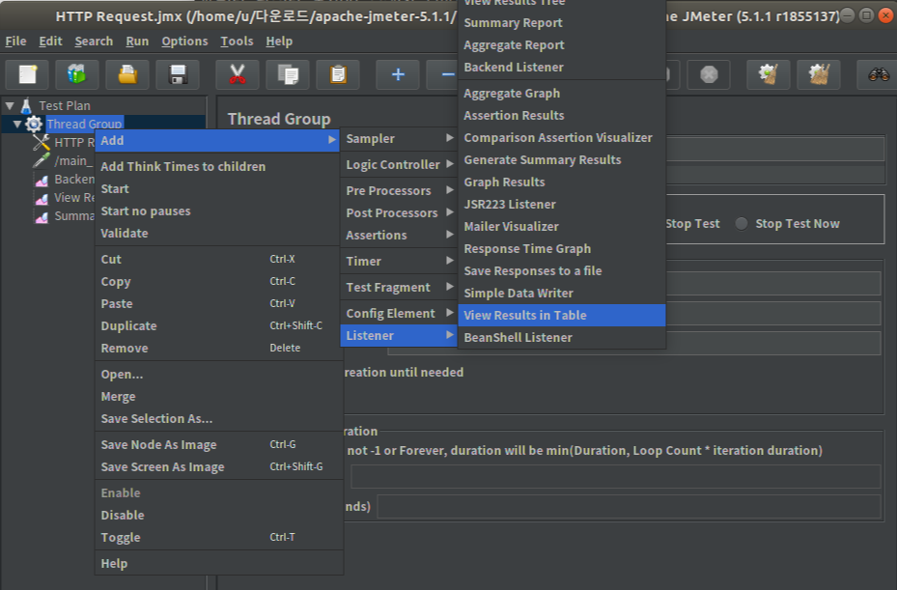Click Duplicate in context menu
Image resolution: width=897 pixels, height=590 pixels.
[x=217, y=325]
